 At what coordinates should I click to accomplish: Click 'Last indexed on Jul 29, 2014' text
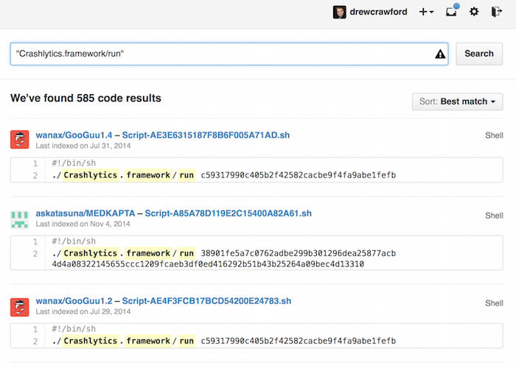coord(83,311)
